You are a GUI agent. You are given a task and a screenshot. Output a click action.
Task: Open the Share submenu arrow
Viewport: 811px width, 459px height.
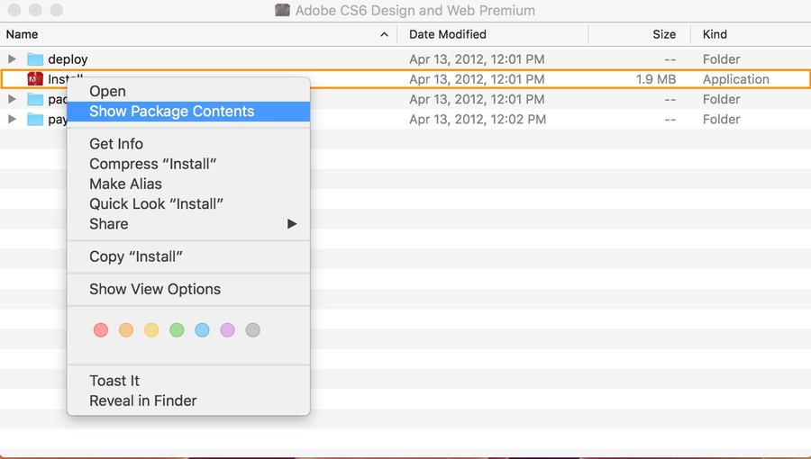[x=292, y=223]
